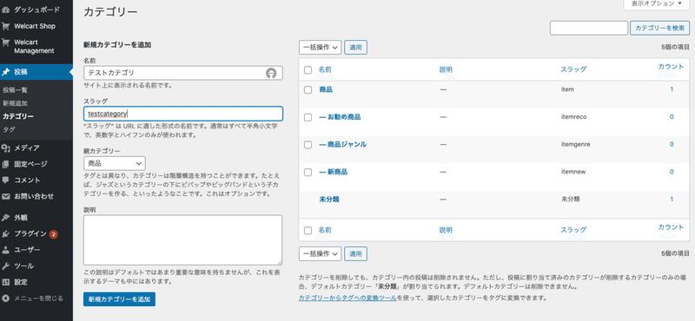
Task: Open the bottom 一括操作 bulk action dropdown
Action: click(x=320, y=254)
